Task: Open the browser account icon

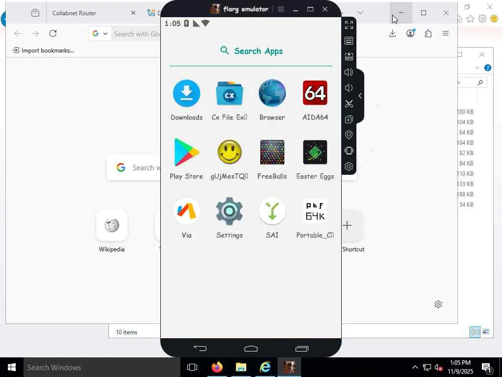Action: pyautogui.click(x=410, y=33)
